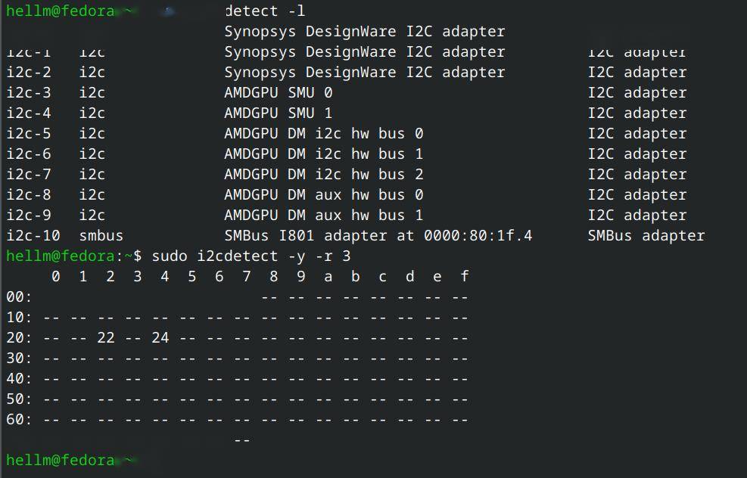The height and width of the screenshot is (478, 747).
Task: Select the i2c-10 bus name
Action: pos(33,235)
